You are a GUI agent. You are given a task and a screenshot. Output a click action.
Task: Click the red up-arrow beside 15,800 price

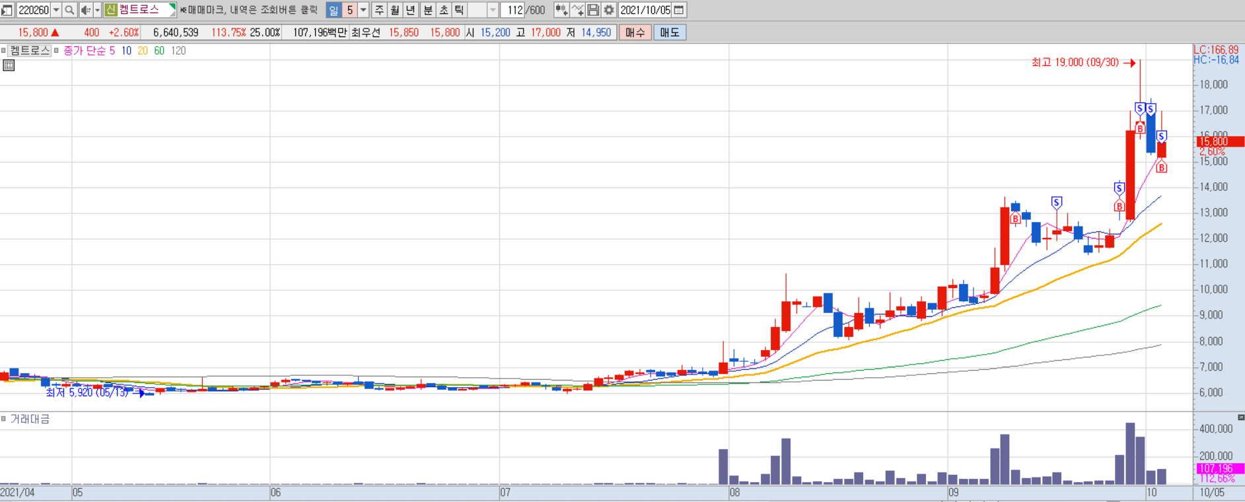[55, 32]
